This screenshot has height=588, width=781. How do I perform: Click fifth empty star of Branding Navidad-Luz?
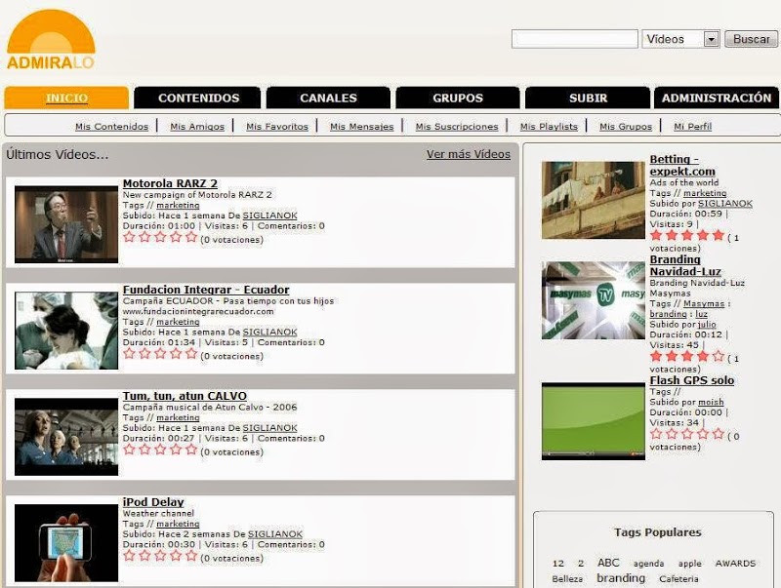coord(718,356)
